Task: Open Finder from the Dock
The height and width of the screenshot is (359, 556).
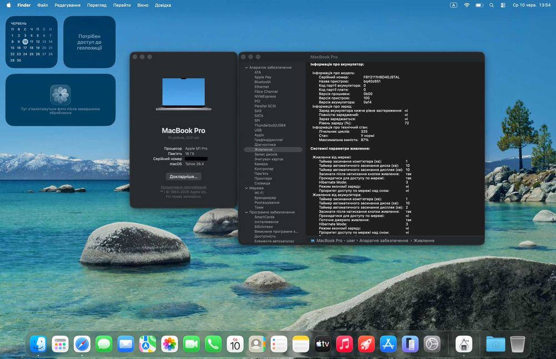Action: [x=38, y=344]
